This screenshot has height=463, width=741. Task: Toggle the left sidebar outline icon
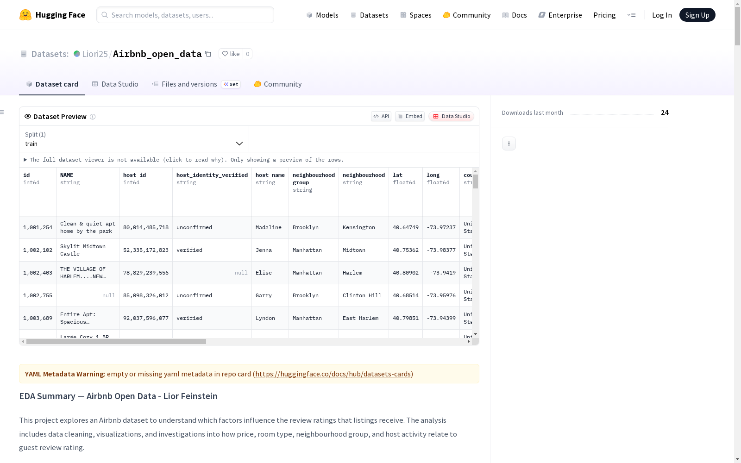coord(2,112)
